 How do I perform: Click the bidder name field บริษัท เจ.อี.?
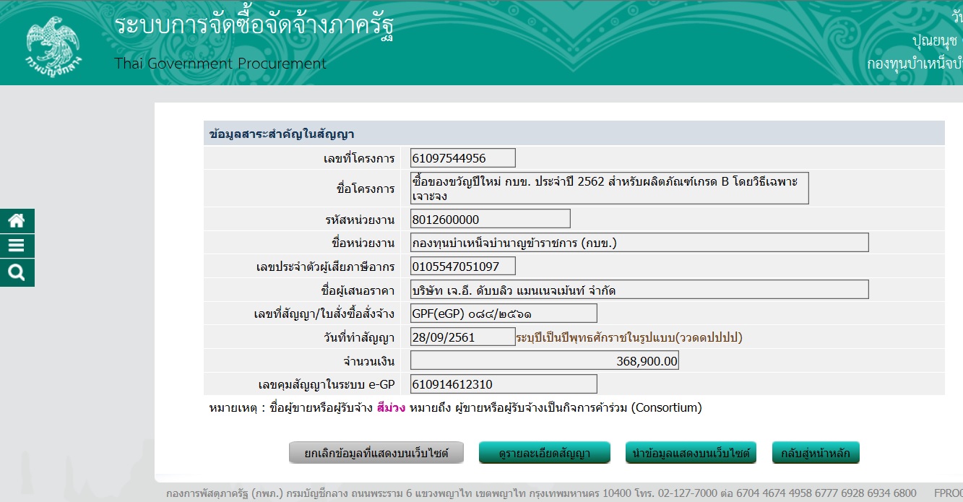tap(639, 290)
